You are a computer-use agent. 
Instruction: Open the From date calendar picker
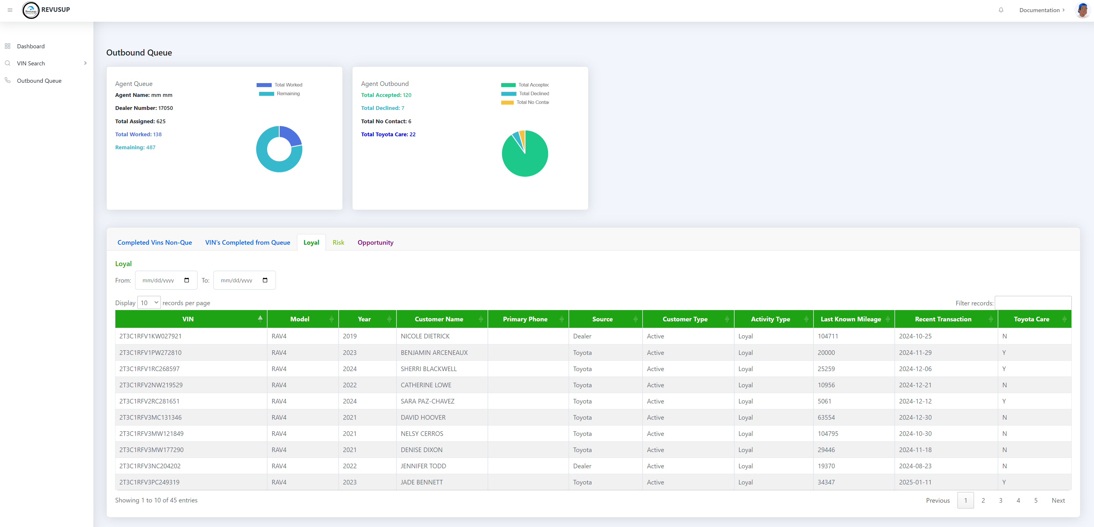[187, 280]
